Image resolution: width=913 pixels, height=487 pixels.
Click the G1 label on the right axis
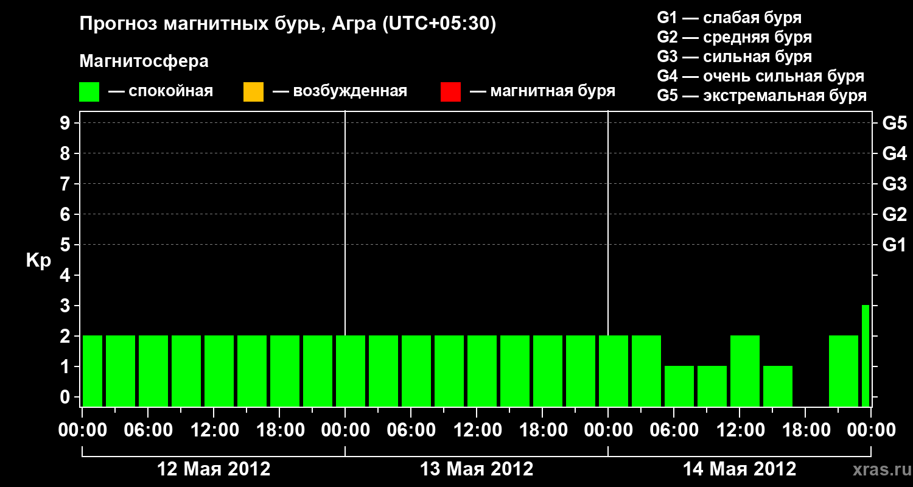895,245
